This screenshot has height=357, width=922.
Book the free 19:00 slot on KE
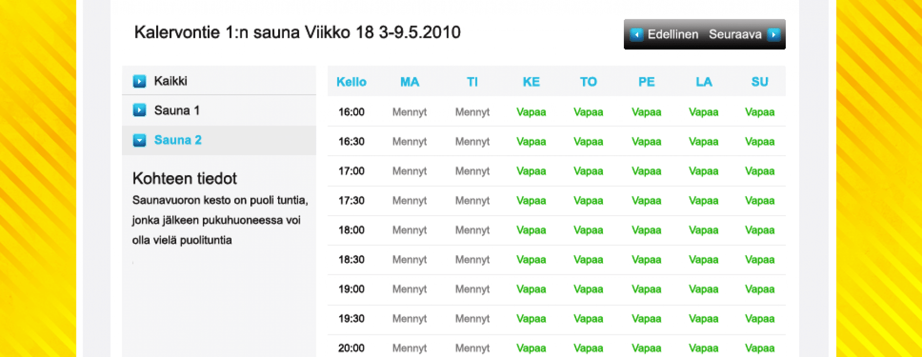pyautogui.click(x=531, y=289)
